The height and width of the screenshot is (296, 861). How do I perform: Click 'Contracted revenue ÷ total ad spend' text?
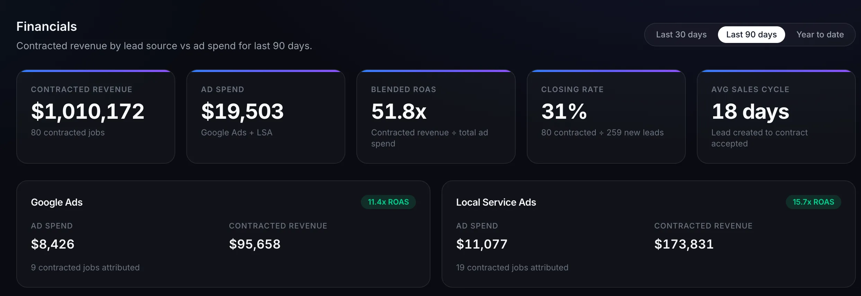(x=429, y=138)
